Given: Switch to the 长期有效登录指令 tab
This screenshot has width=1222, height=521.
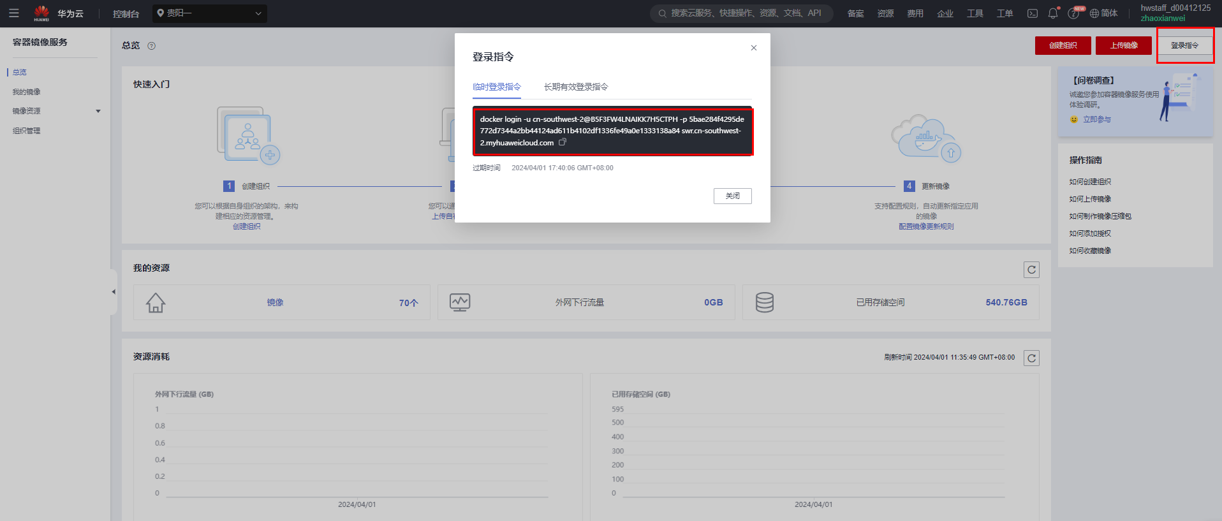Looking at the screenshot, I should 576,87.
